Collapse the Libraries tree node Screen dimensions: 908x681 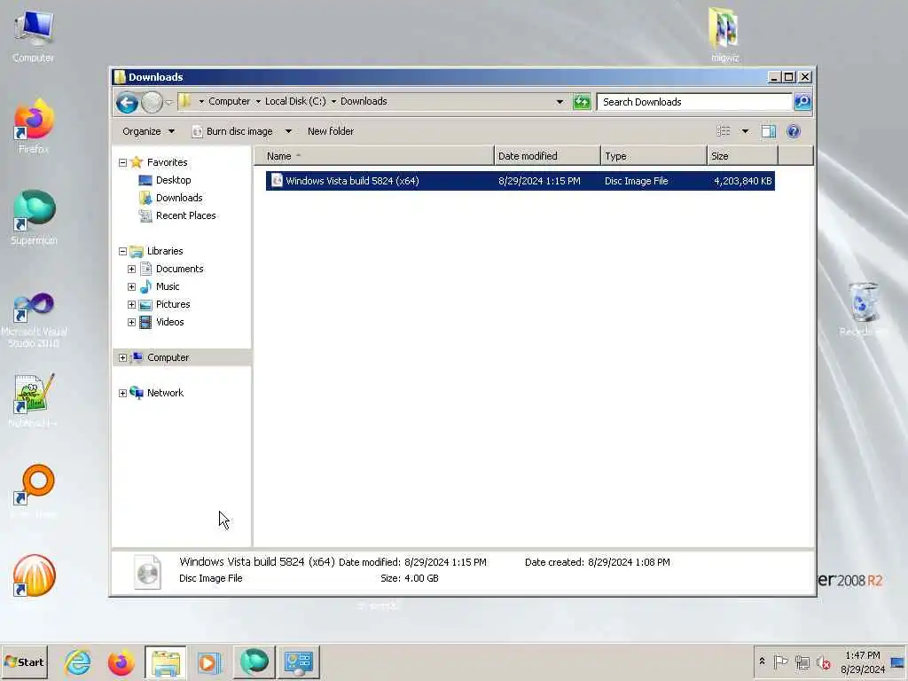(122, 251)
